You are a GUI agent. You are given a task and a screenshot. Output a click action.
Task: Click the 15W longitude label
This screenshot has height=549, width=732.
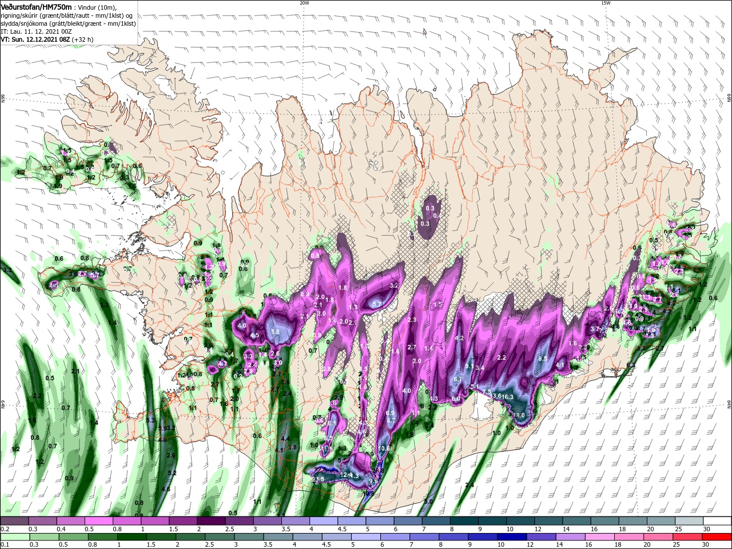point(606,3)
